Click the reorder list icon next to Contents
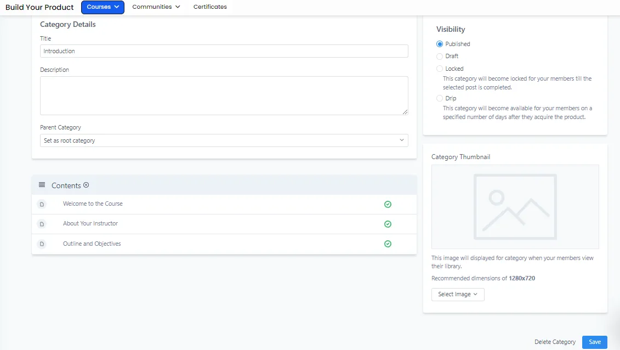Screen dimensions: 620x350 coord(42,185)
